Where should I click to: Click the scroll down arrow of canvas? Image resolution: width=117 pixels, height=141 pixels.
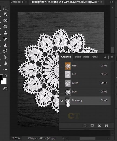112,134
